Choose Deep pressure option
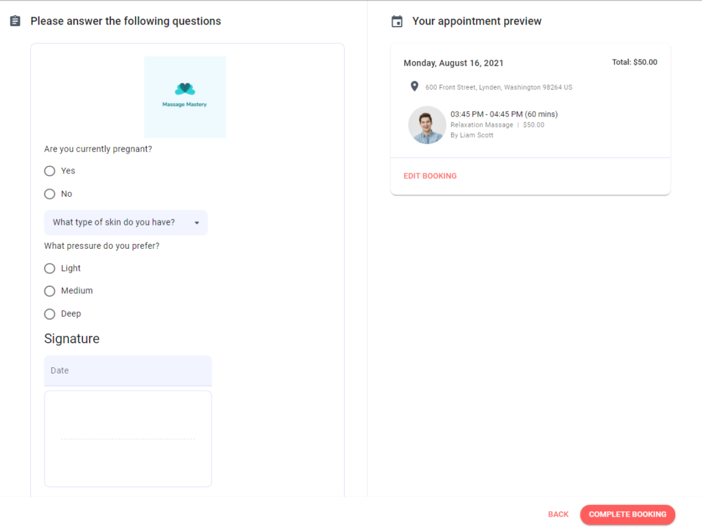The image size is (702, 529). click(x=49, y=314)
